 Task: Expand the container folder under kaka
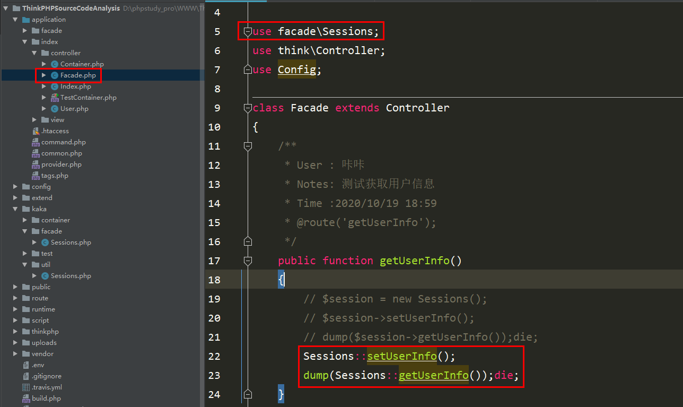point(25,220)
